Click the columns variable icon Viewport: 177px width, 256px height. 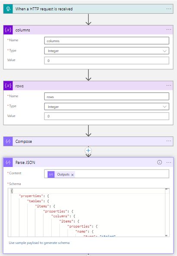[8, 30]
